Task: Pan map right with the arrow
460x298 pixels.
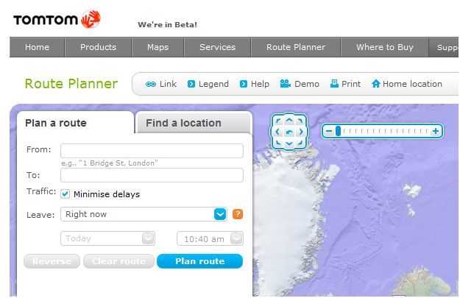Action: coord(301,132)
